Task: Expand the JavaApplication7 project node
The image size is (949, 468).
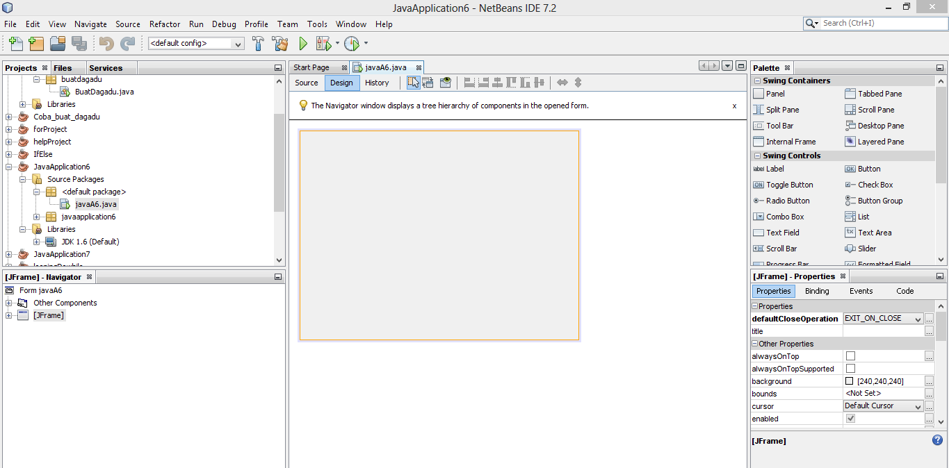Action: [x=7, y=254]
